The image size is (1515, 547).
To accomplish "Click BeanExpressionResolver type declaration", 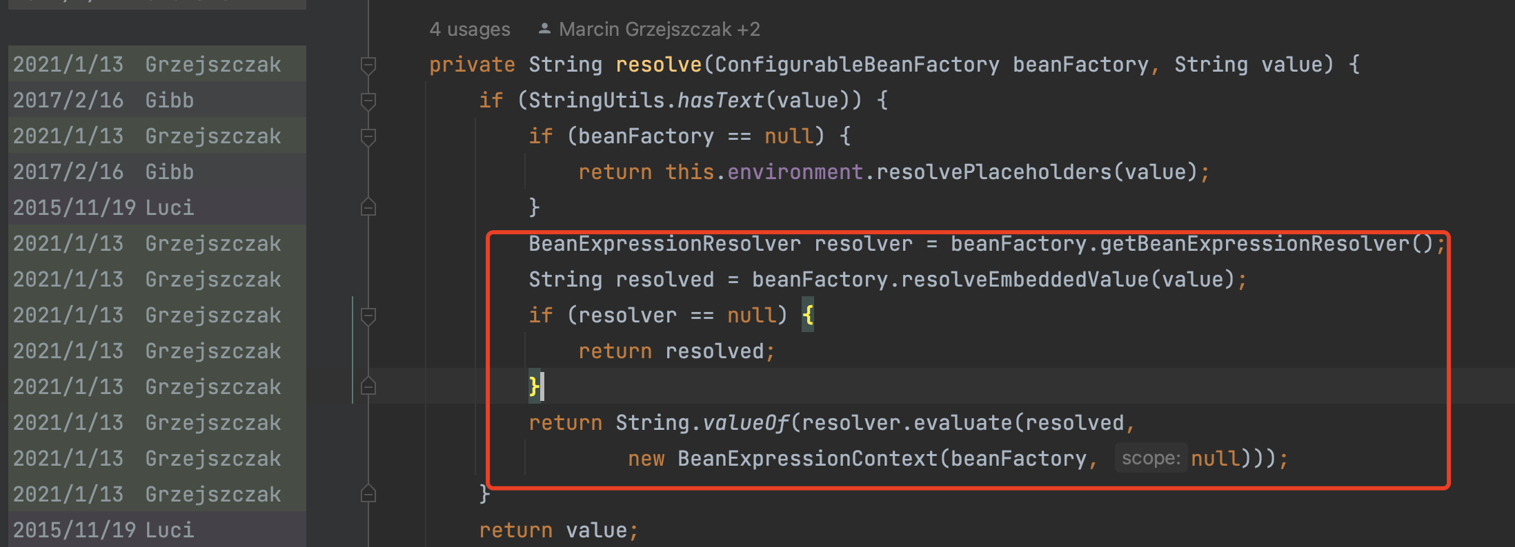I will 664,244.
